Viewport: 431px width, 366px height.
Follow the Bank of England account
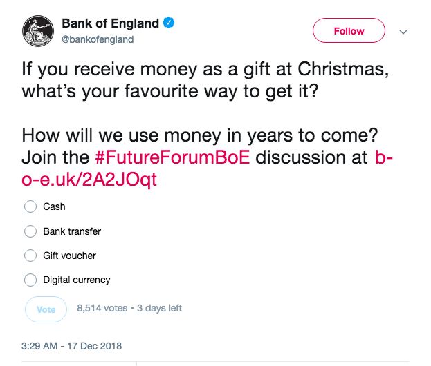[x=349, y=31]
